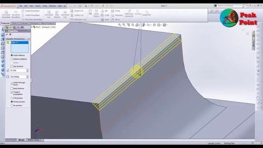The width and height of the screenshot is (263, 148).
Task: Select the Shell tool
Action: coord(105,19)
